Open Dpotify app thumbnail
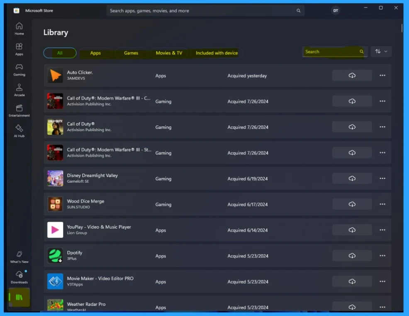The height and width of the screenshot is (316, 409). point(55,256)
